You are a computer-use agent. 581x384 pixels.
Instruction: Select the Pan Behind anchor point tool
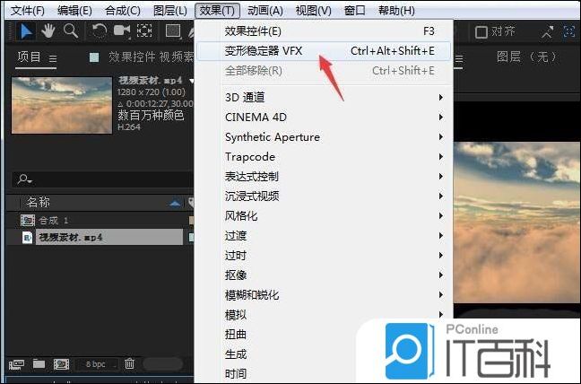coord(144,31)
